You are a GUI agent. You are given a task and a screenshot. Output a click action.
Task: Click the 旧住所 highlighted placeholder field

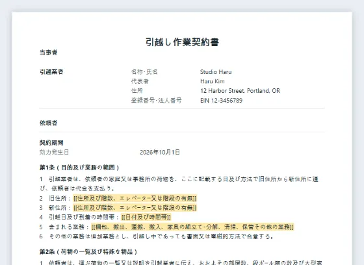point(135,198)
